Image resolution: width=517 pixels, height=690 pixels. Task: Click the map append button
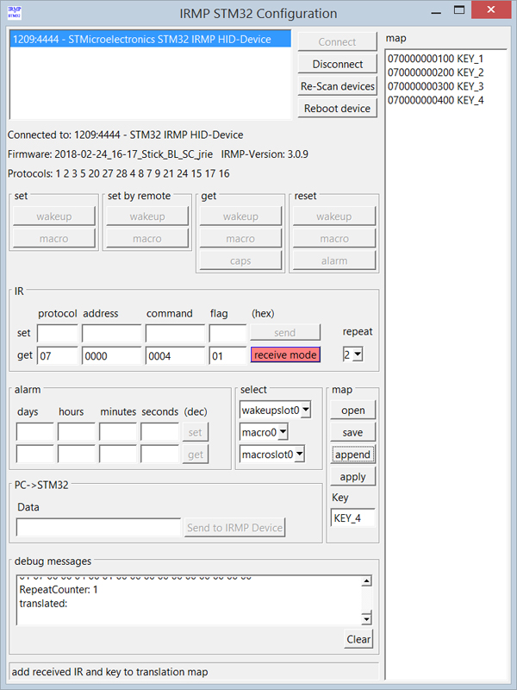tap(353, 455)
